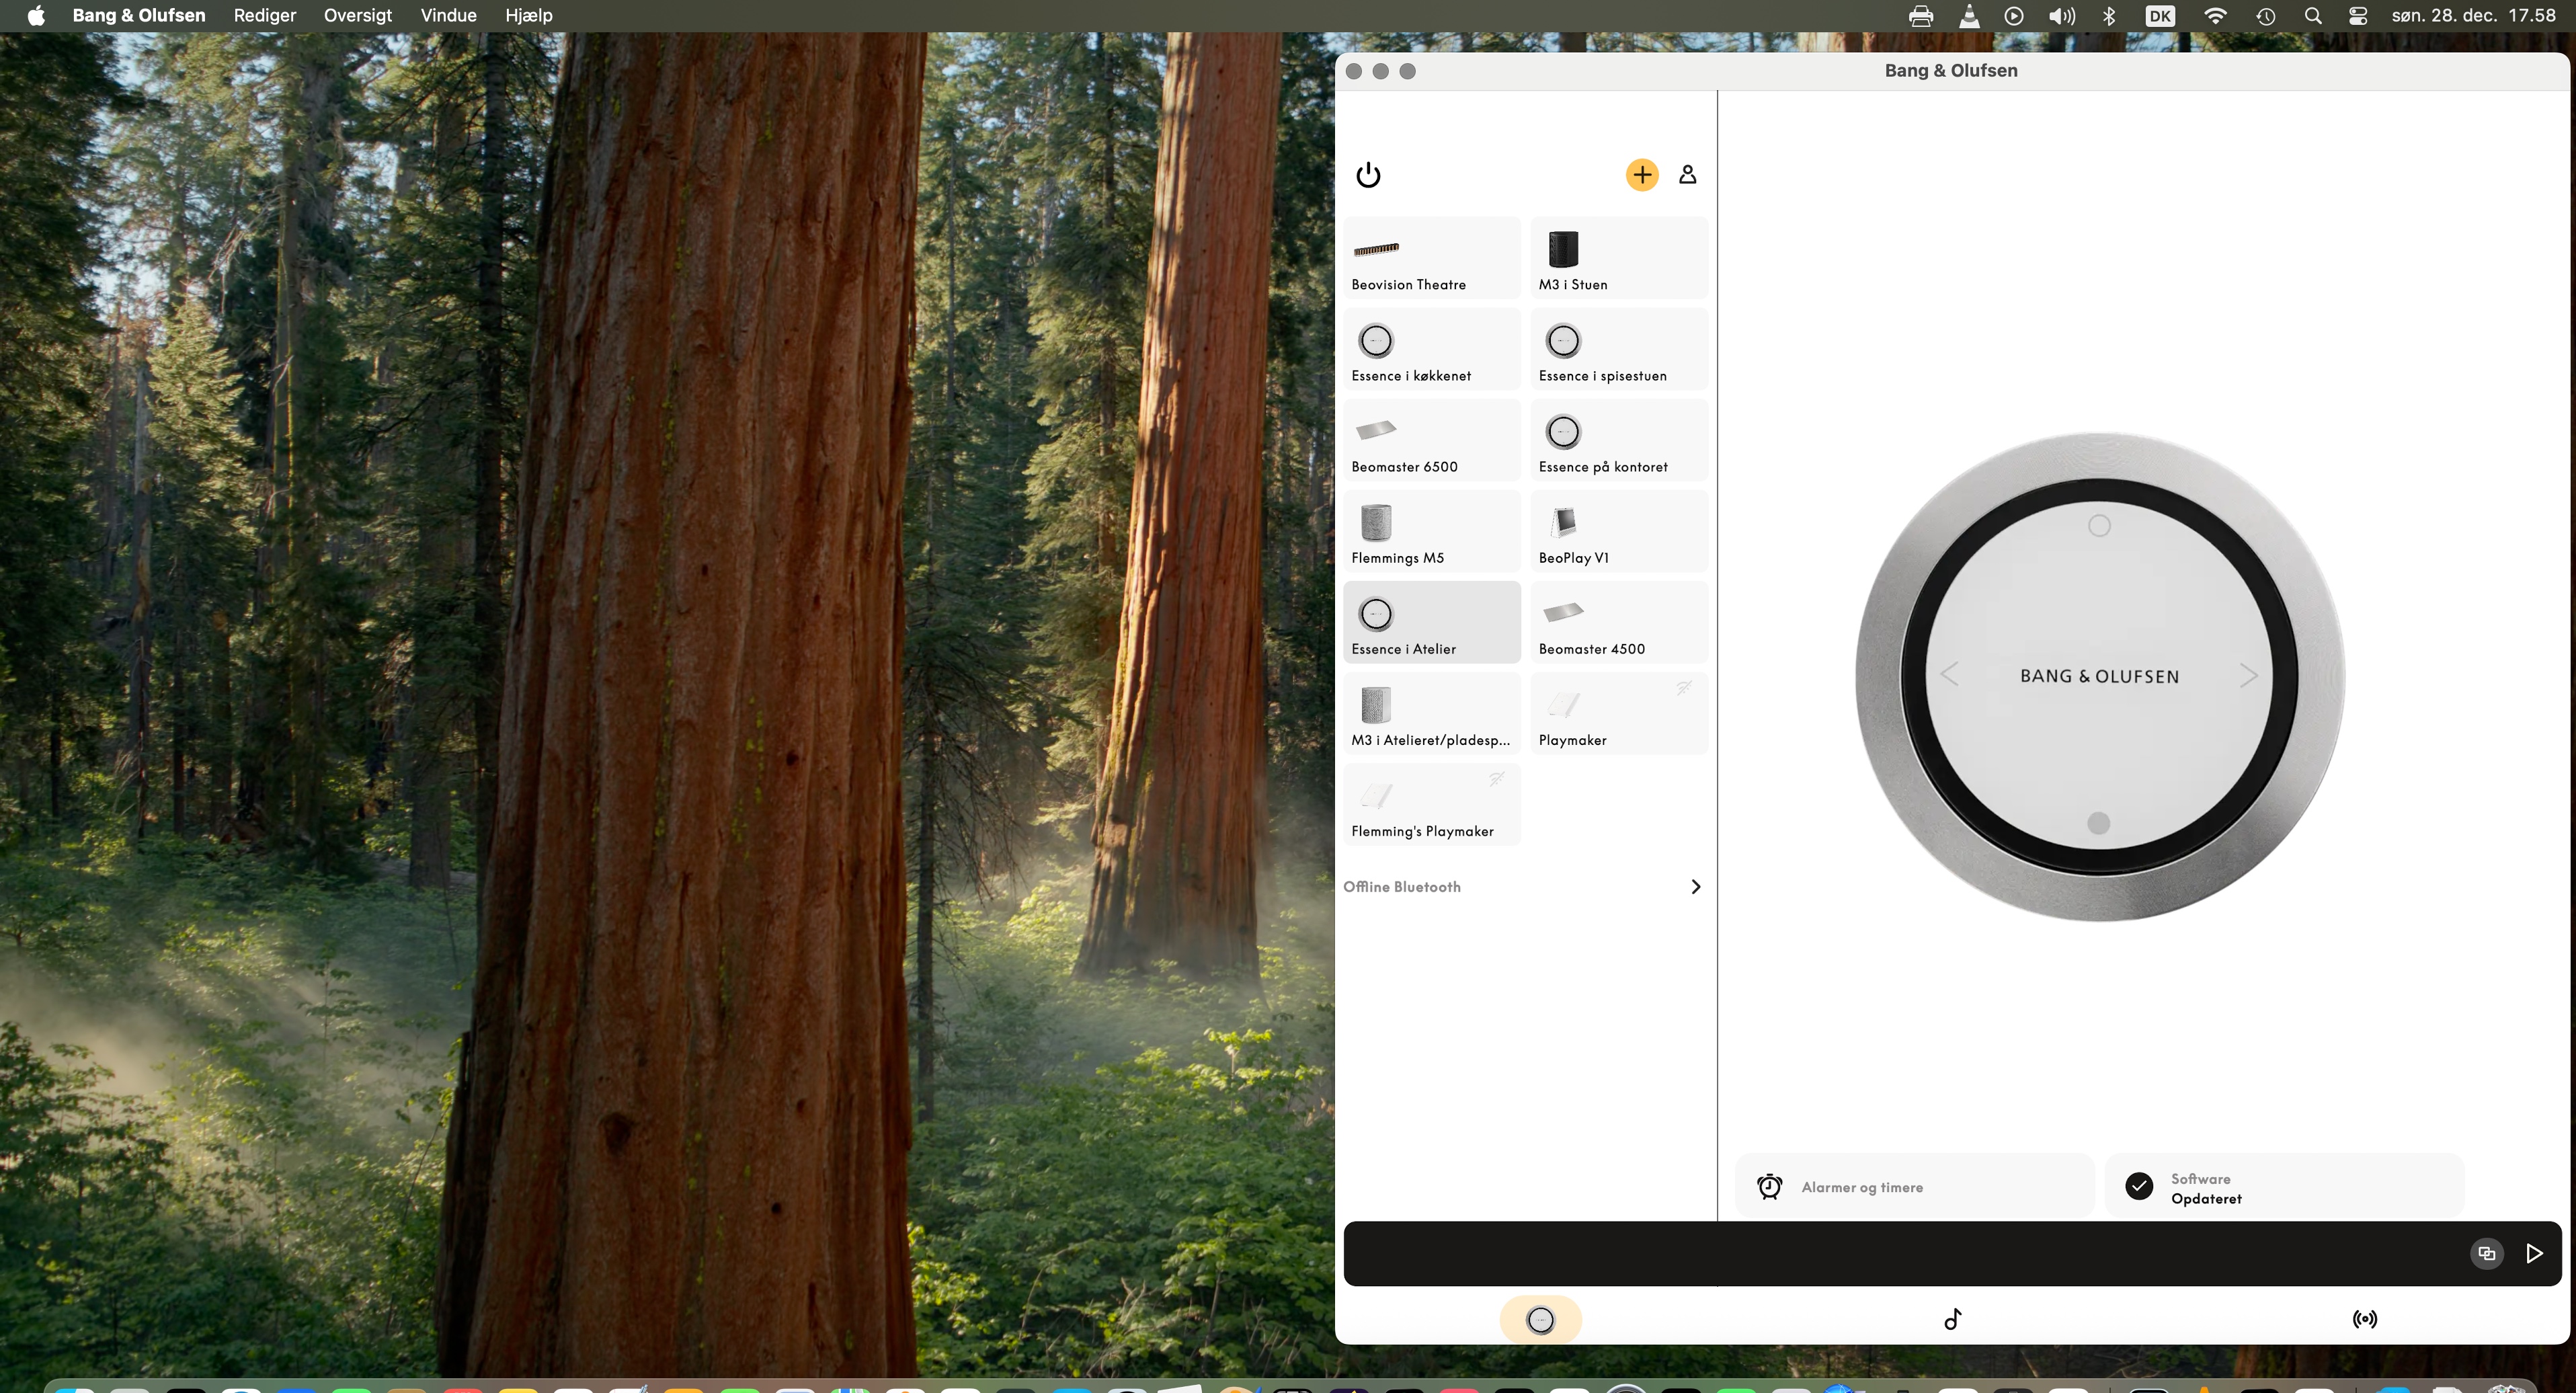The width and height of the screenshot is (2576, 1393).
Task: Click the right arrow on Essence dial
Action: [x=2248, y=676]
